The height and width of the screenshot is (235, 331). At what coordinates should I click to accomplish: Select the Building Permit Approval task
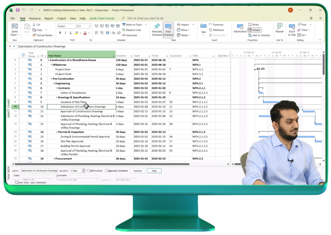click(75, 146)
